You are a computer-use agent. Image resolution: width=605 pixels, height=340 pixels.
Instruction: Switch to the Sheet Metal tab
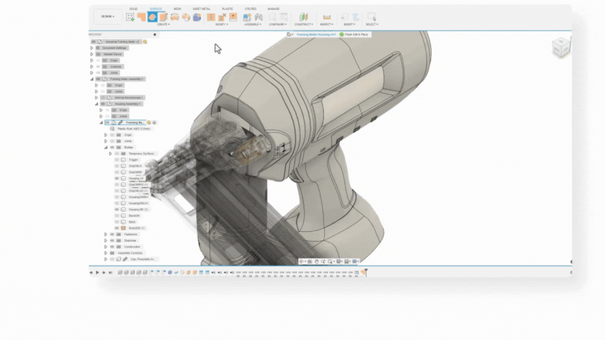[201, 9]
